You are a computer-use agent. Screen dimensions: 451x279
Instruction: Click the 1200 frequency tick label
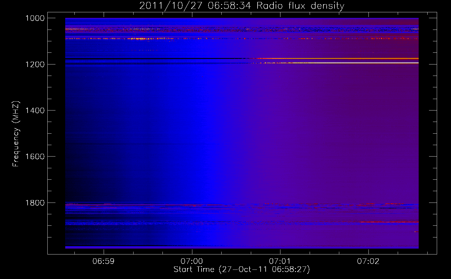(x=35, y=64)
